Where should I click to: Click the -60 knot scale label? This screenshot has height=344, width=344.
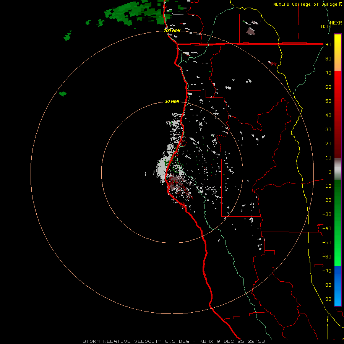[327, 257]
